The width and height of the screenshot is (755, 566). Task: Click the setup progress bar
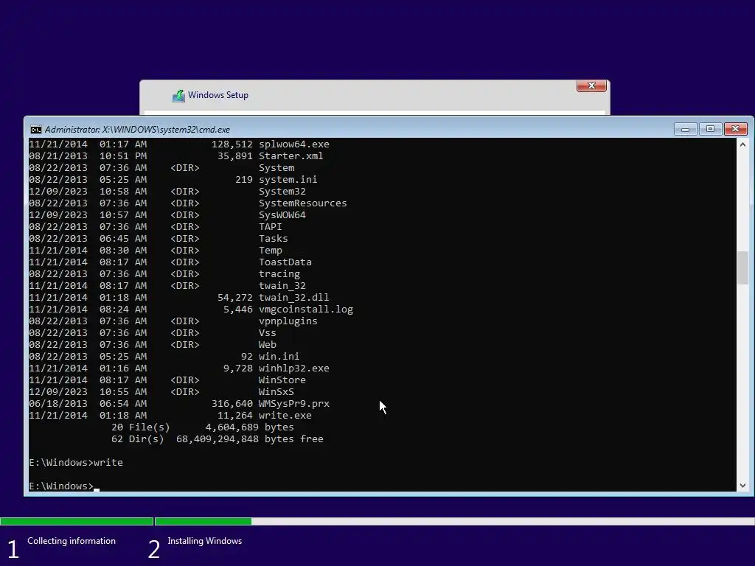[377, 521]
